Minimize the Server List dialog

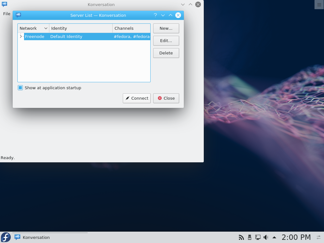pos(163,15)
